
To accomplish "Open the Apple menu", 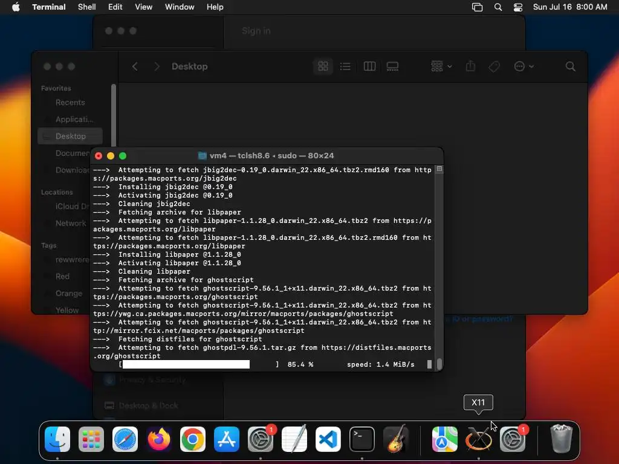I will pyautogui.click(x=16, y=7).
